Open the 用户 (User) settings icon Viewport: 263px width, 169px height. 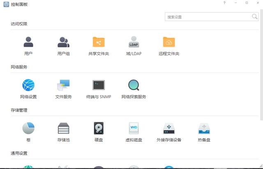point(28,42)
